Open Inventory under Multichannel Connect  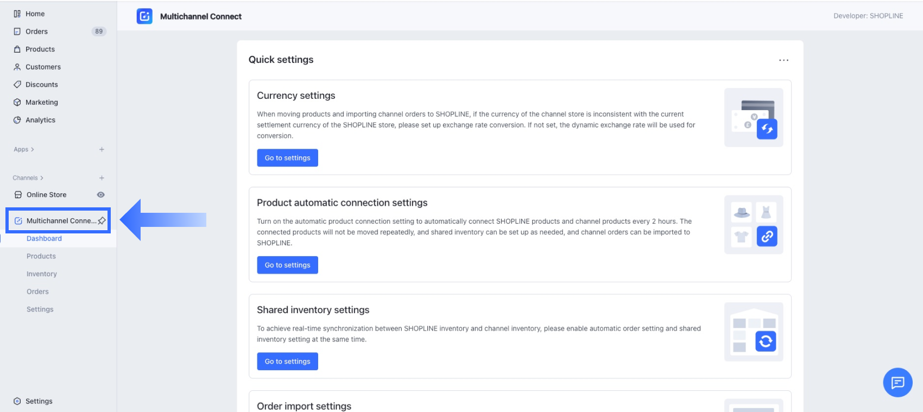(x=42, y=274)
